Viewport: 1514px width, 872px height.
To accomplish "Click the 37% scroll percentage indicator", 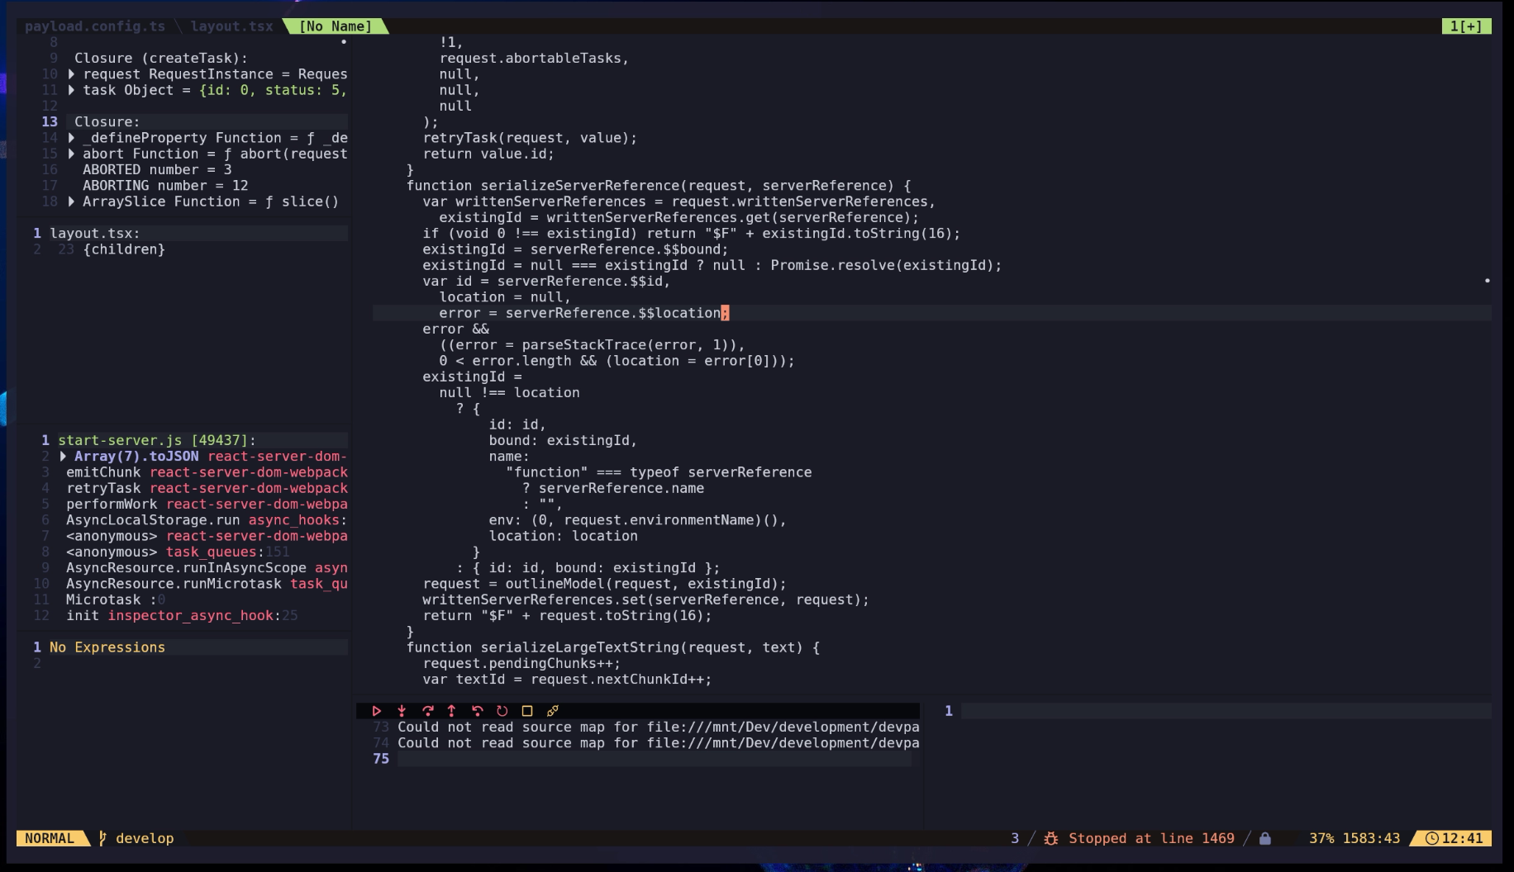I will click(1320, 838).
